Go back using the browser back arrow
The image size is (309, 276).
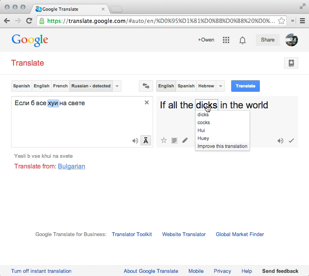[7, 21]
